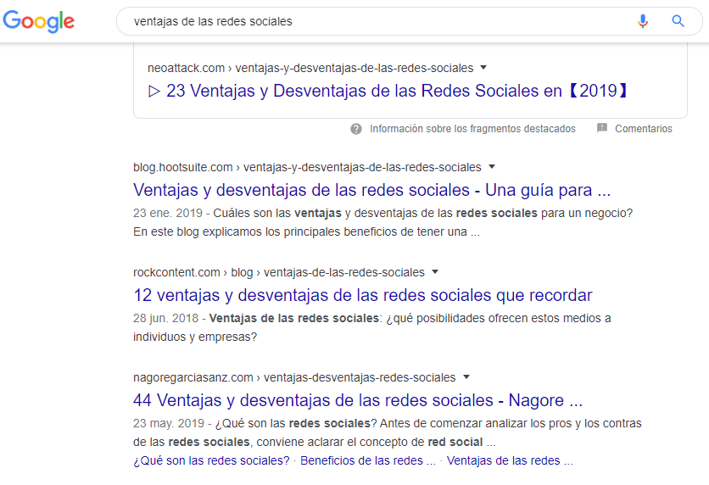Expand dropdown arrow next to blog.hootsuite.com URL
This screenshot has height=485, width=709.
pos(492,167)
